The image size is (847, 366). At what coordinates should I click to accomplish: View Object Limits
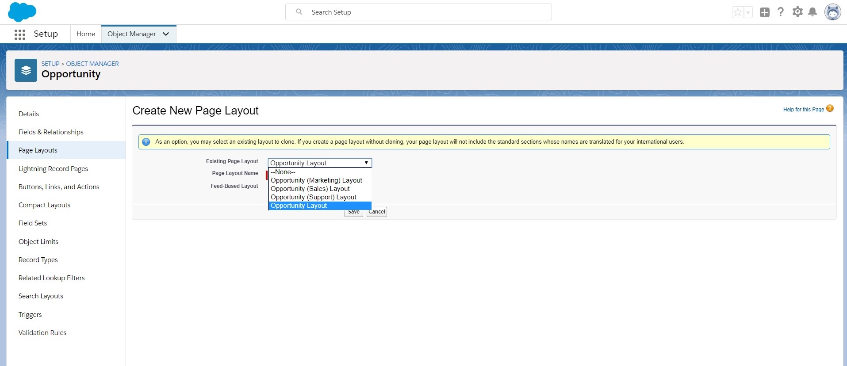point(38,242)
